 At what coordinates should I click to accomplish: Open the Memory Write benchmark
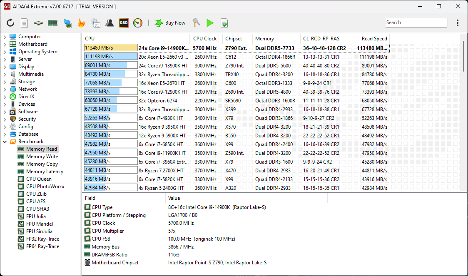coord(42,157)
